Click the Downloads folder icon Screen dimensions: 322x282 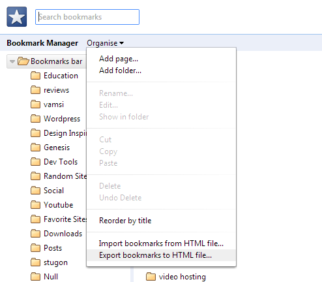pos(35,234)
